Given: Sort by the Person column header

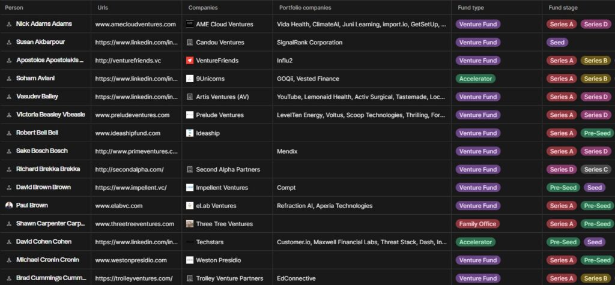Looking at the screenshot, I should coord(14,7).
